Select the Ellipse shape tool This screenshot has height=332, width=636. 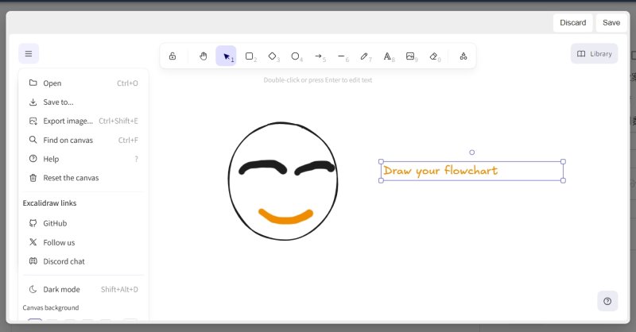(x=295, y=56)
